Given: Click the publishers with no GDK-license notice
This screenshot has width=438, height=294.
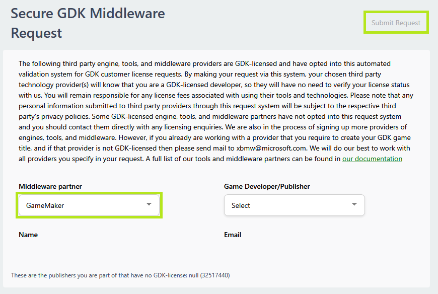Looking at the screenshot, I should (x=120, y=275).
